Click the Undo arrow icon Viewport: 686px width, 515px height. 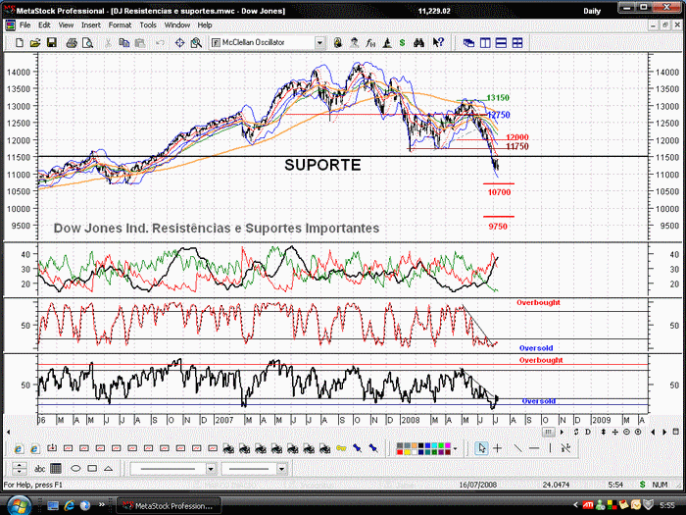coord(160,43)
